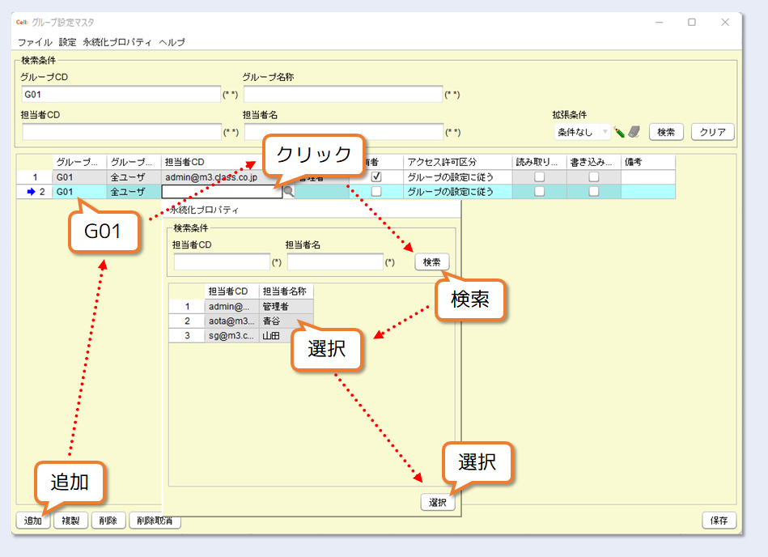
Task: Click the empty 担当者CD cell in row 2
Action: tap(222, 192)
